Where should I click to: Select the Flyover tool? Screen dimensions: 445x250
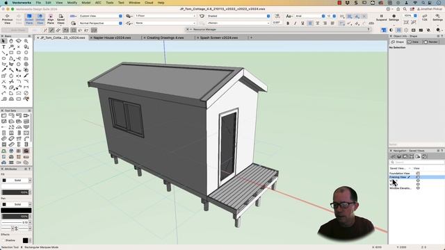pyautogui.click(x=19, y=41)
